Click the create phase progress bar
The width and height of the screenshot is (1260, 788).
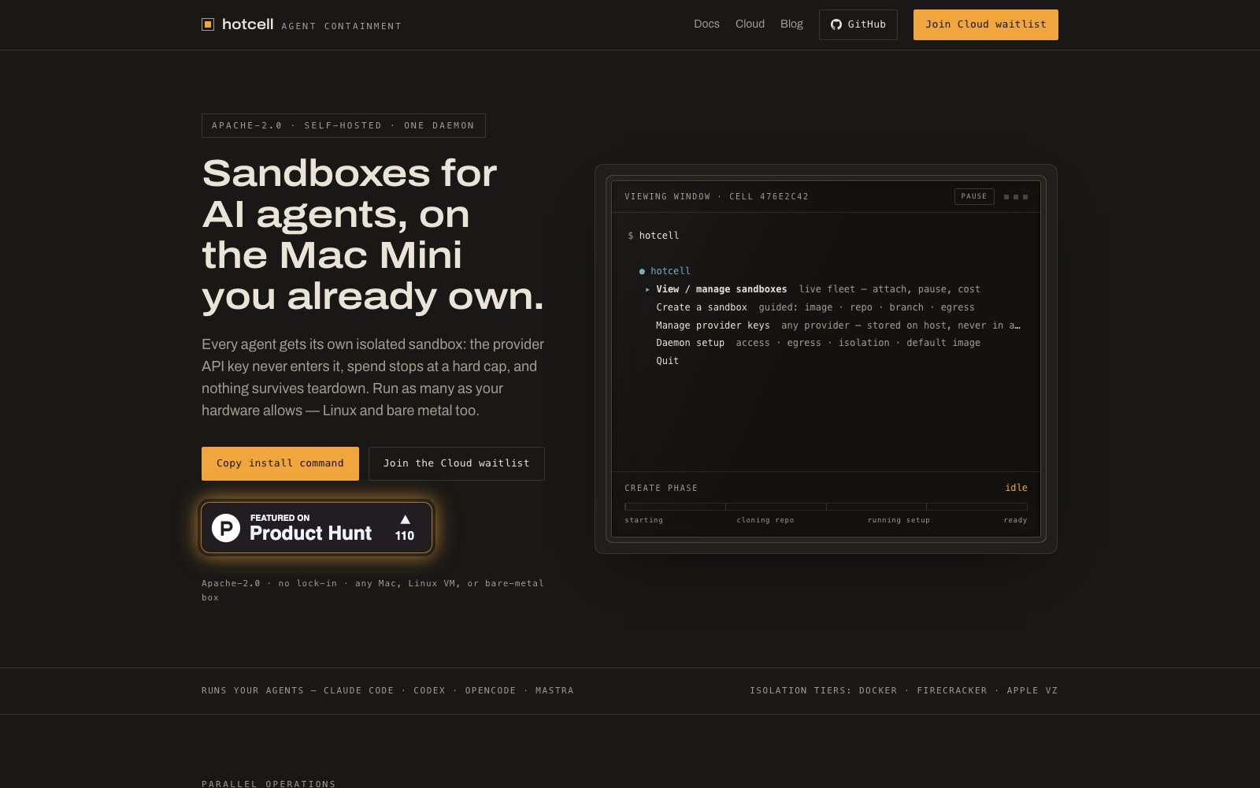[x=826, y=507]
